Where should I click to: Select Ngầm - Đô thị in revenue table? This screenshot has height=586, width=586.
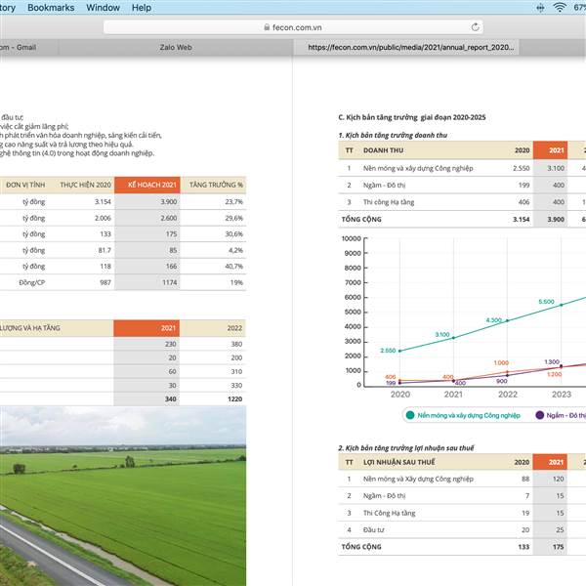point(384,185)
